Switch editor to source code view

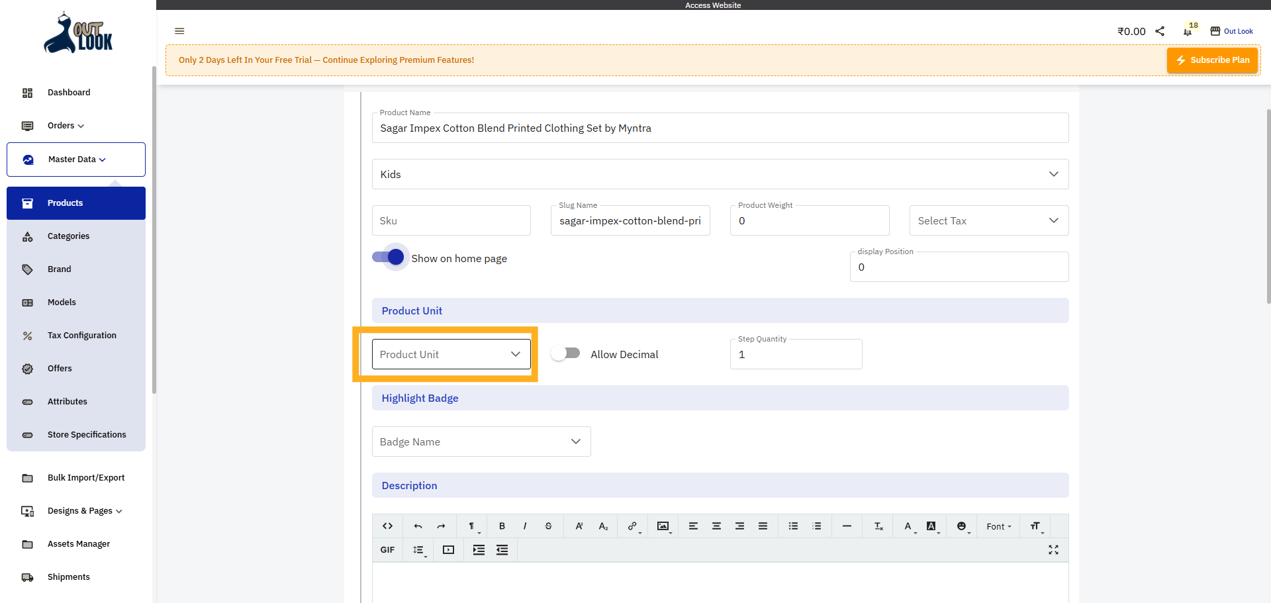(x=387, y=526)
